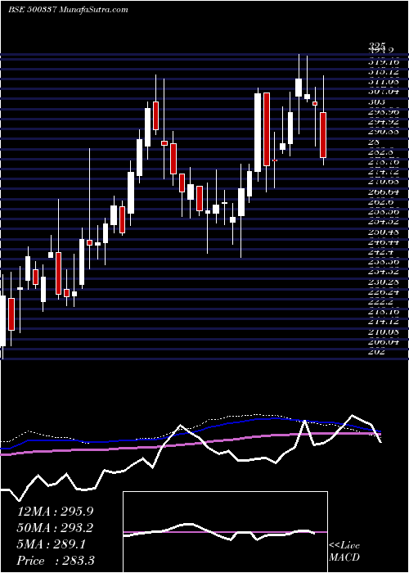The height and width of the screenshot is (573, 409).
Task: Click the 290.88 price axis label
Action: click(x=384, y=132)
